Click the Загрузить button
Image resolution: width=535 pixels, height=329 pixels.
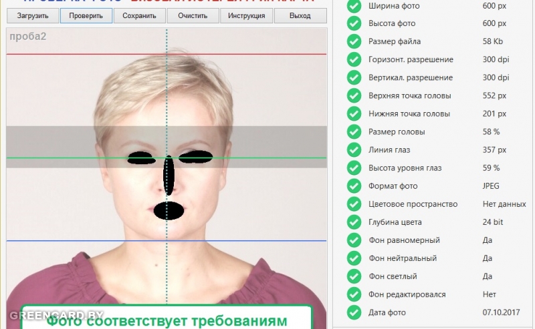(x=33, y=15)
